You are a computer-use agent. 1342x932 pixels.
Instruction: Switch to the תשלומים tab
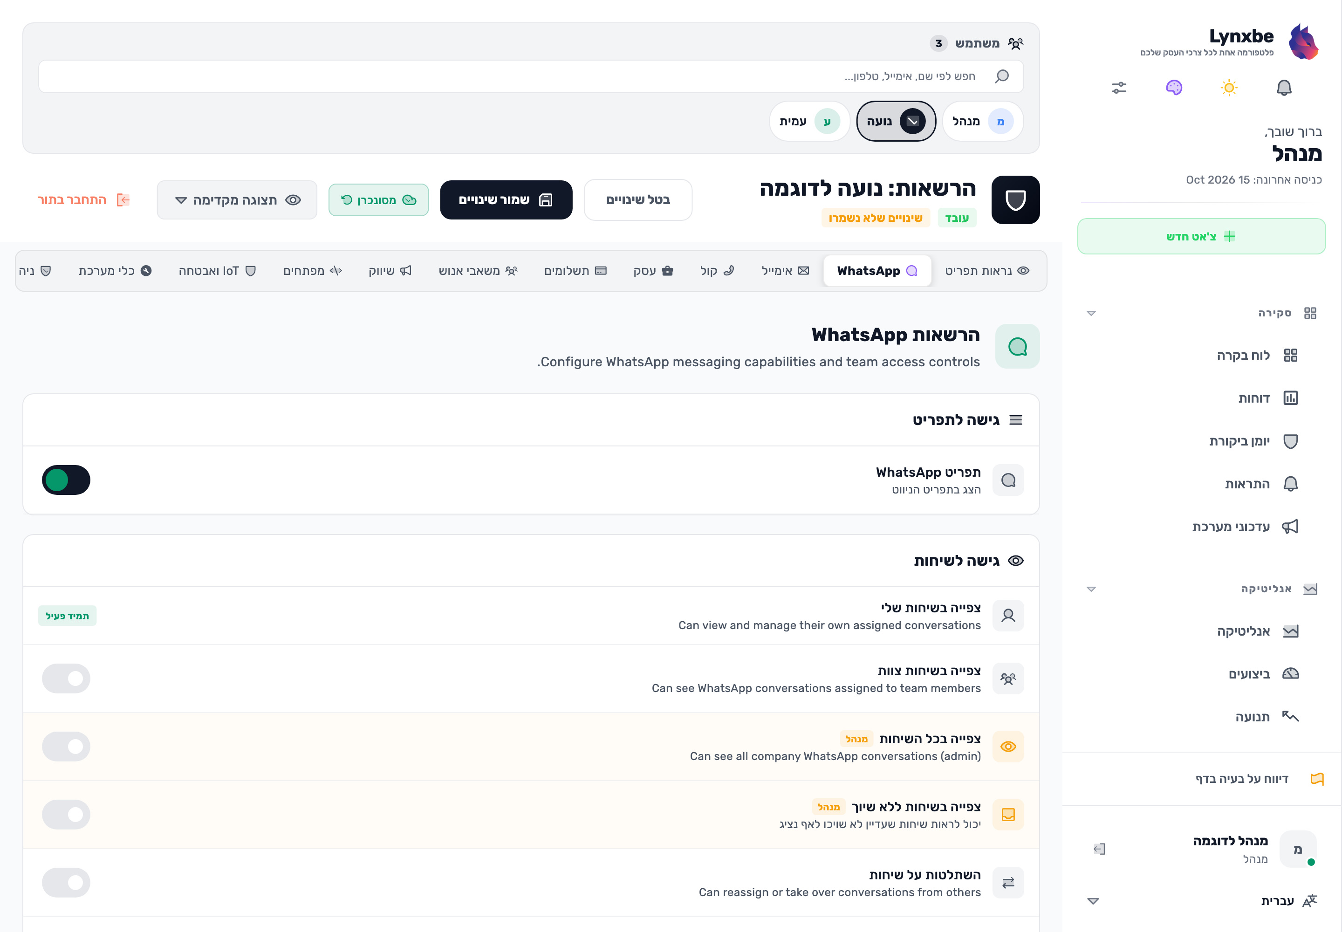click(x=575, y=271)
